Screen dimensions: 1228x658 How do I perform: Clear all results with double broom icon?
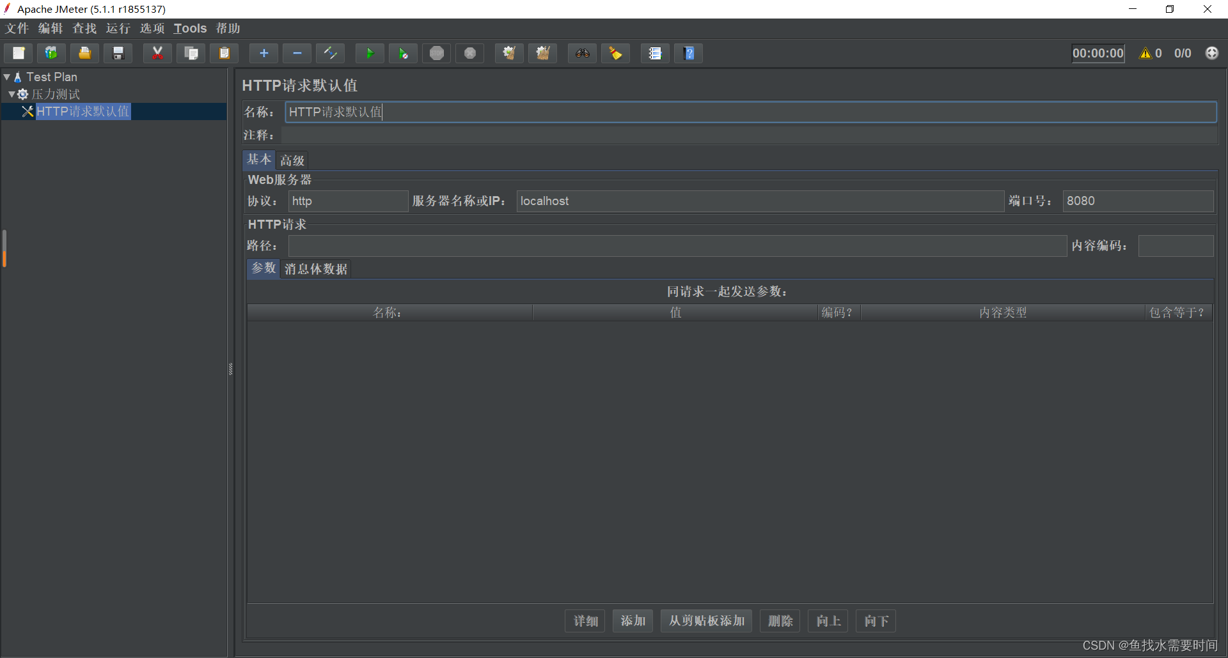coord(542,53)
